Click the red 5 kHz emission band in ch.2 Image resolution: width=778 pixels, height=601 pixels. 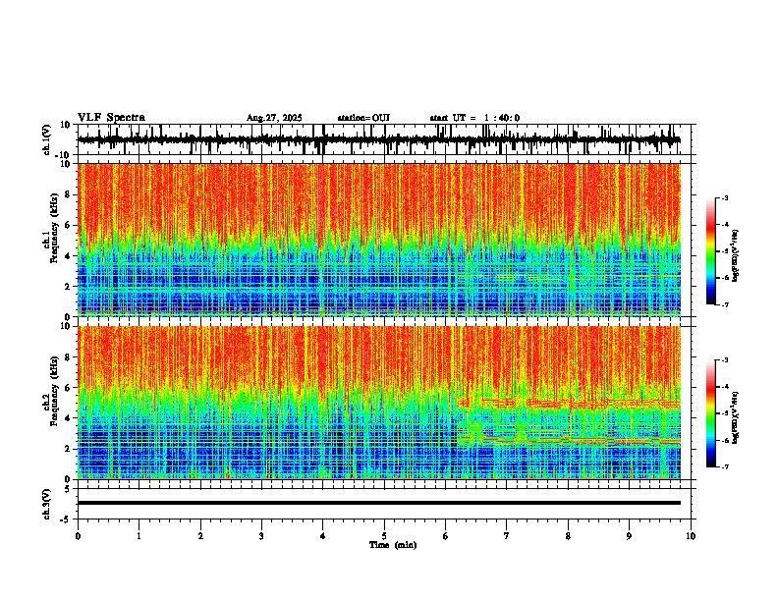point(568,404)
